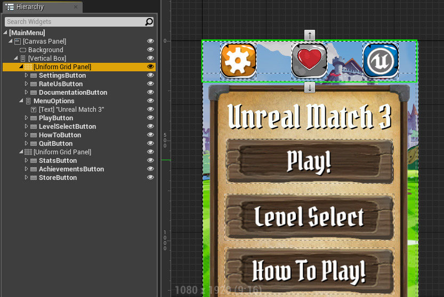Hide the MenuOptions widget

pyautogui.click(x=150, y=101)
